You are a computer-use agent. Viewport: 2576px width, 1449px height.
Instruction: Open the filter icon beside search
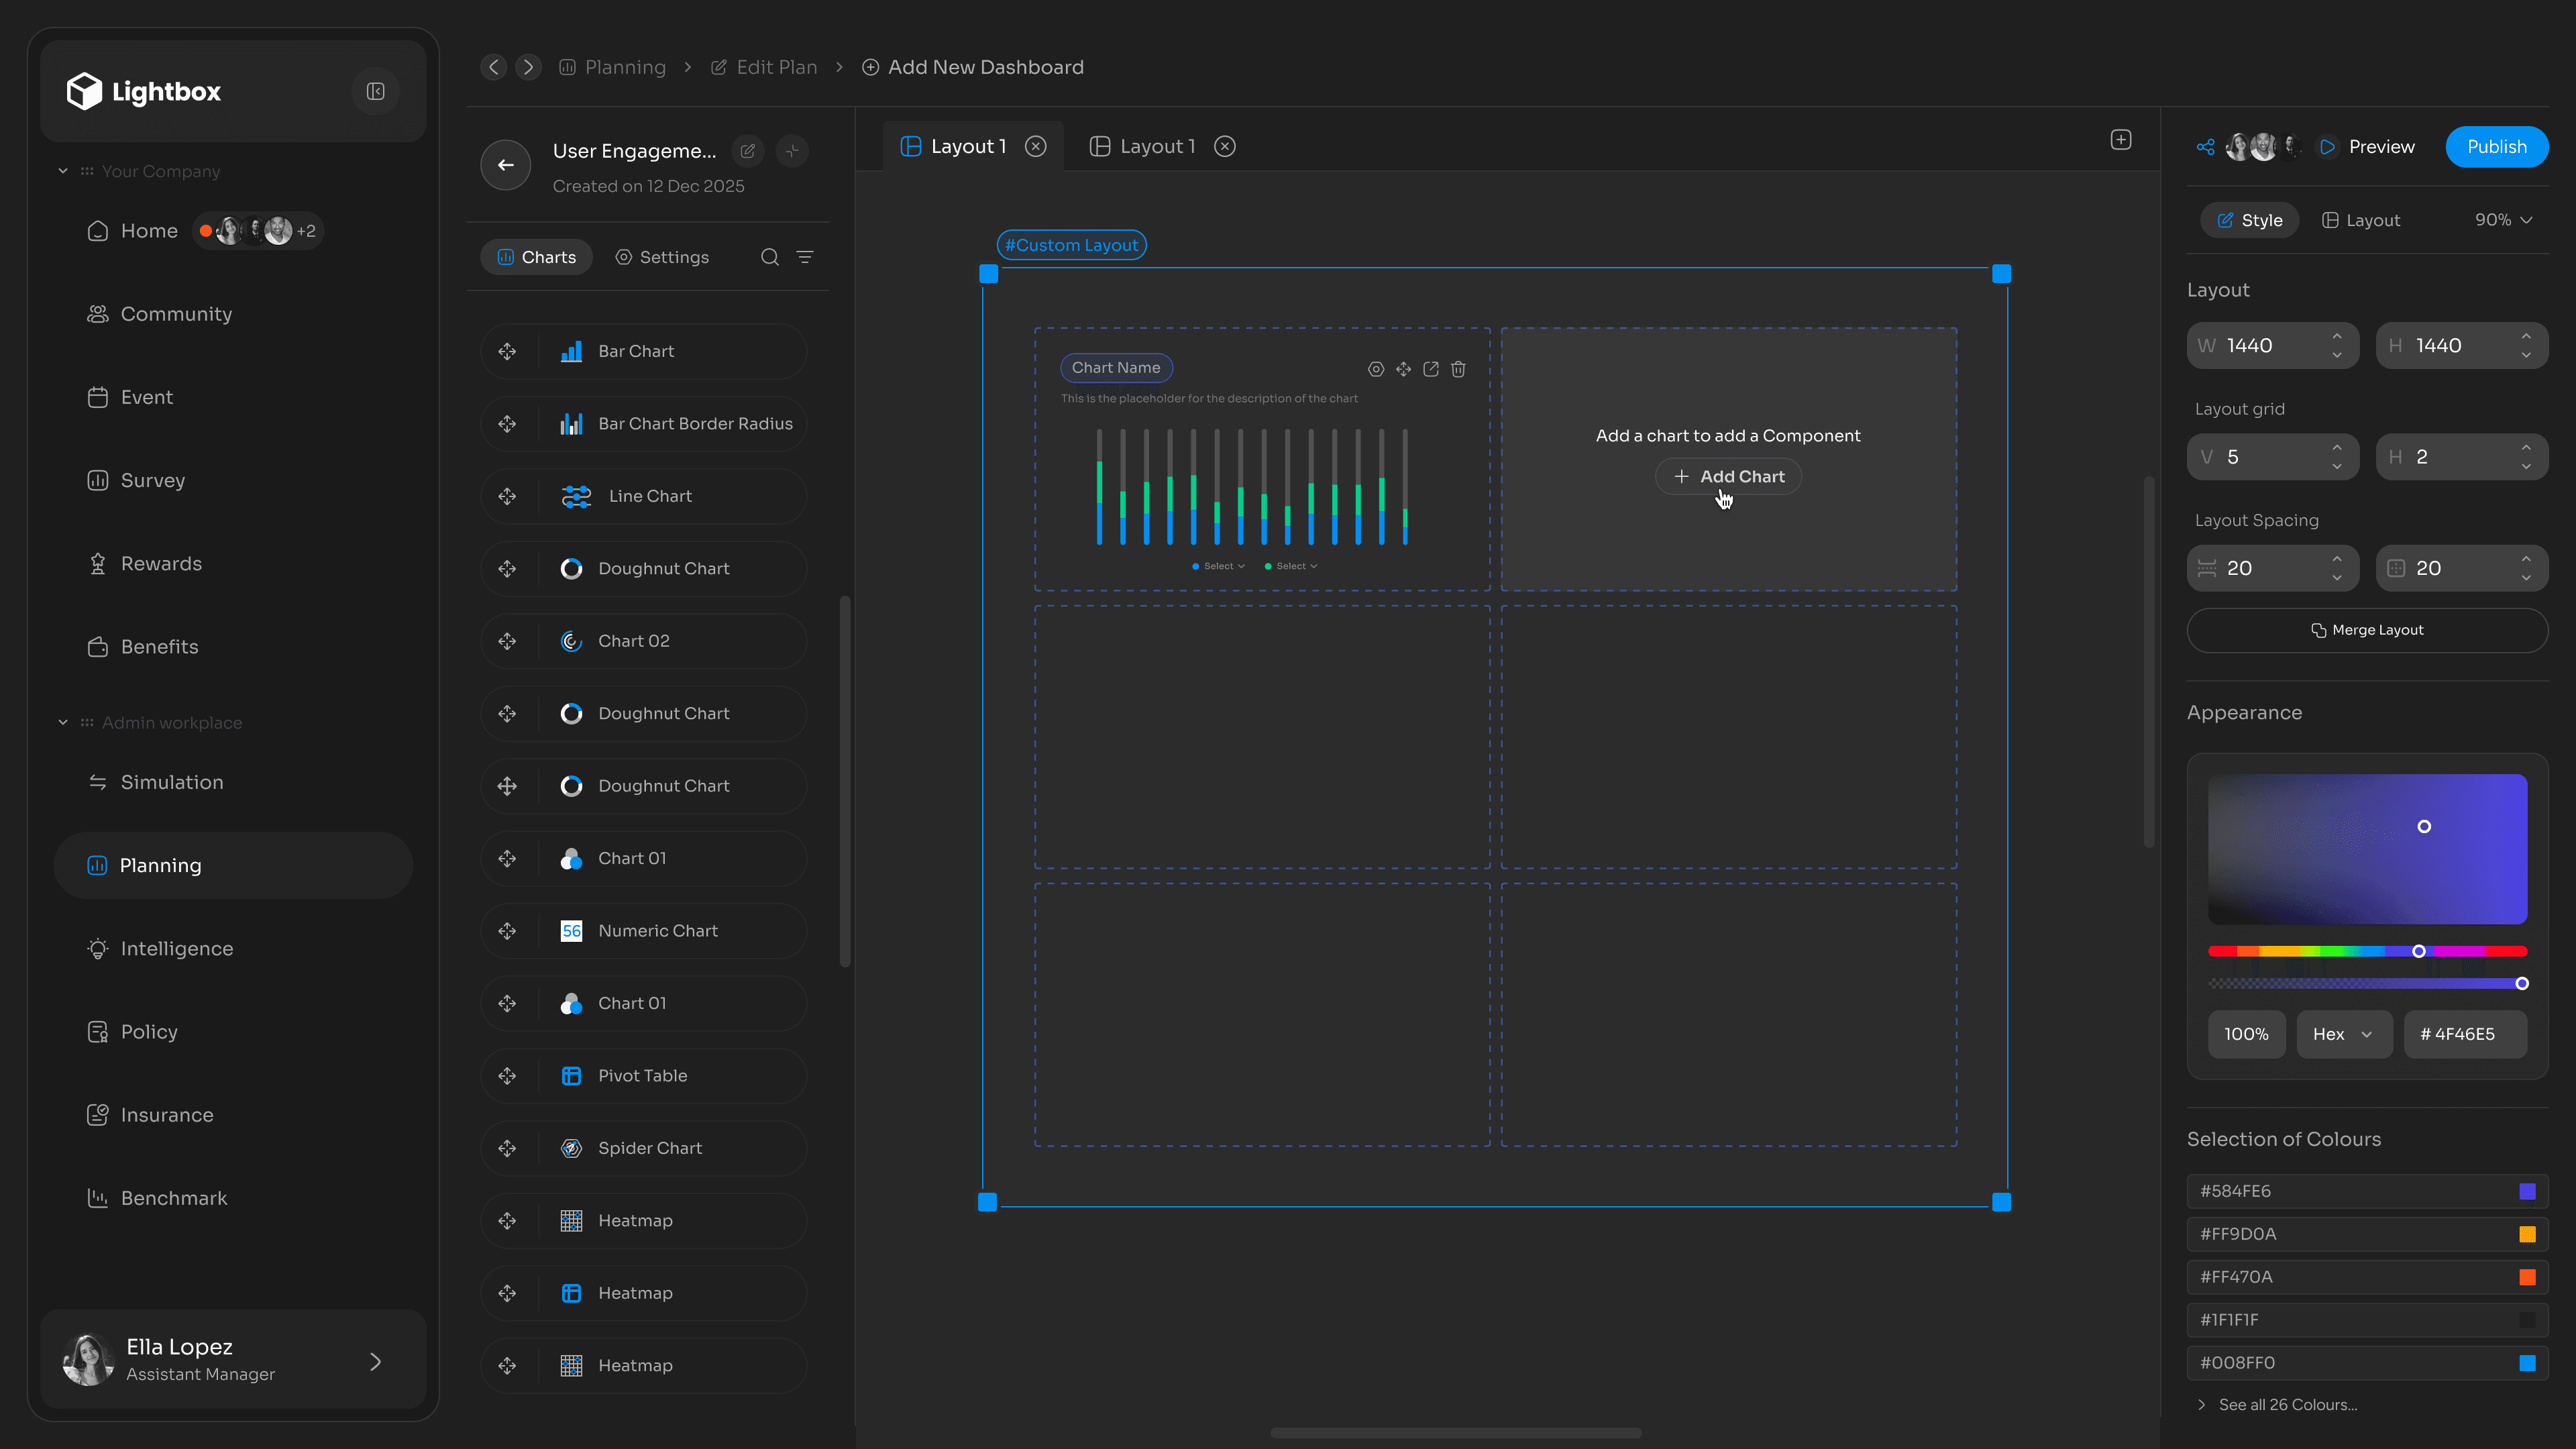[x=804, y=257]
